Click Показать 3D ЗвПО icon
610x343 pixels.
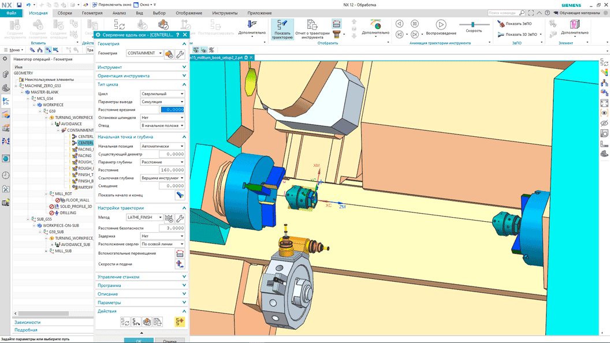[x=501, y=35]
